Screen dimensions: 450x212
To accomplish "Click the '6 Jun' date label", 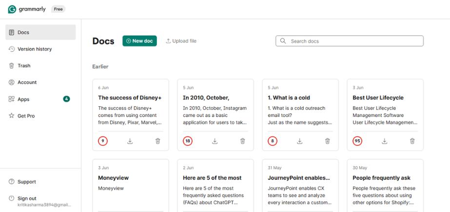I will pyautogui.click(x=103, y=88).
